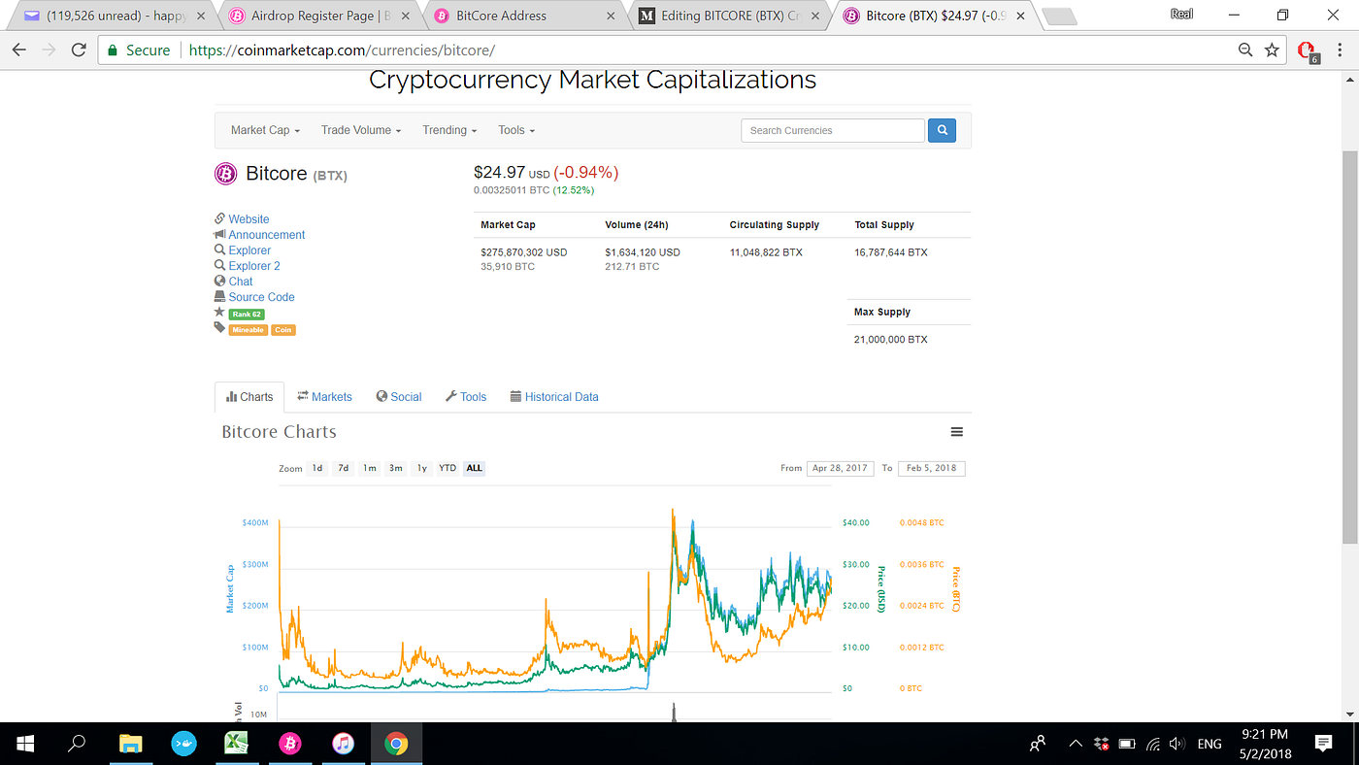The width and height of the screenshot is (1359, 765).
Task: Expand the Market Cap dropdown menu
Action: [265, 130]
